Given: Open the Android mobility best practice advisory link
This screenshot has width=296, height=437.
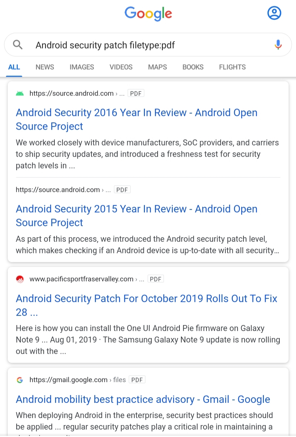Looking at the screenshot, I should [143, 399].
